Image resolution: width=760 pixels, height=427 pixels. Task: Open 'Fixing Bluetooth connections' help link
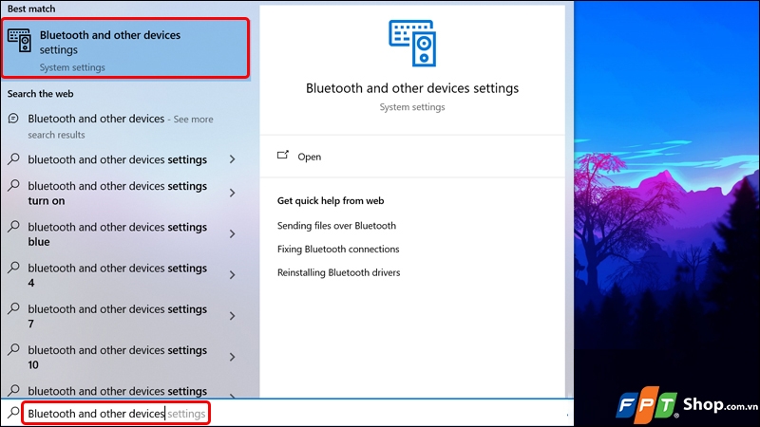click(x=338, y=249)
